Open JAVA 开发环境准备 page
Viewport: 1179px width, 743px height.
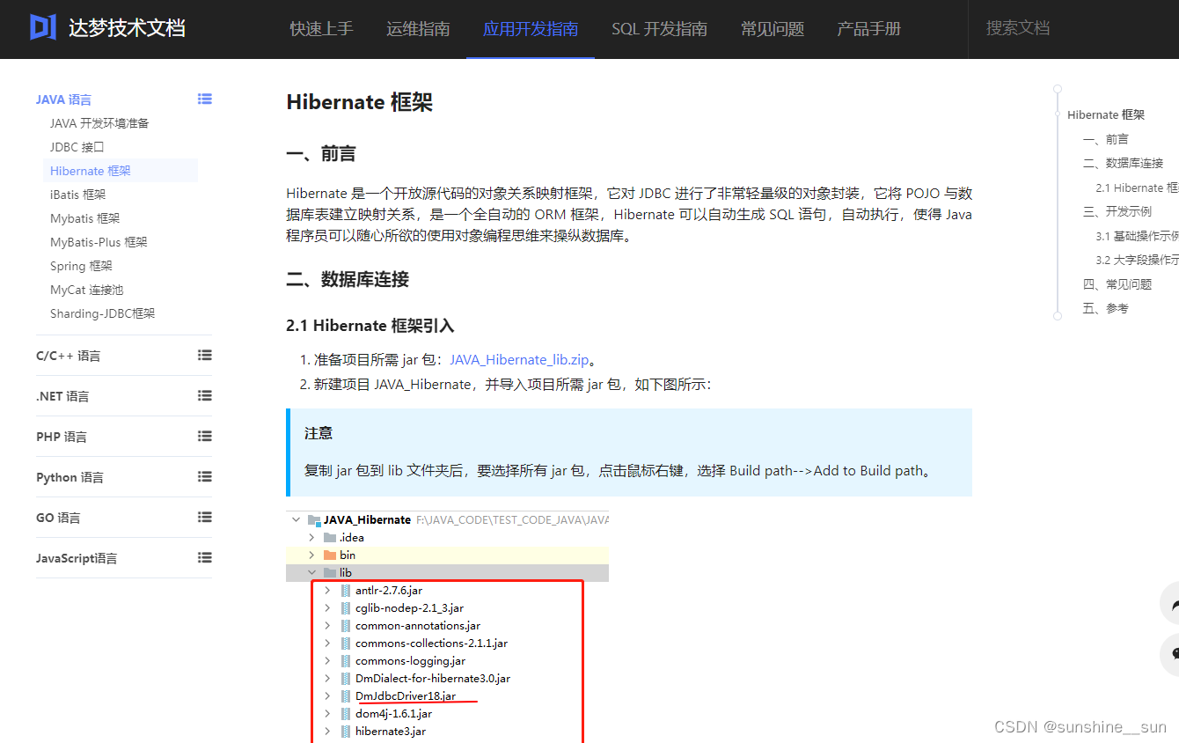pyautogui.click(x=99, y=123)
